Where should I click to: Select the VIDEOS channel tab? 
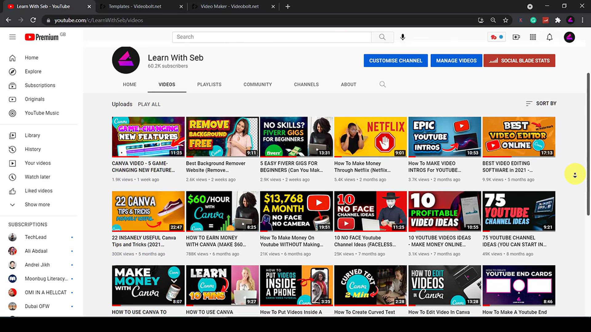[167, 84]
